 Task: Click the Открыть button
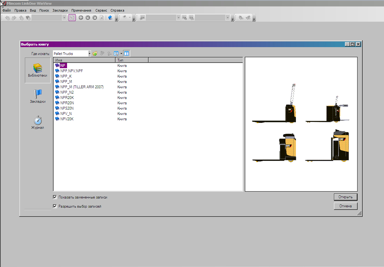click(x=345, y=197)
